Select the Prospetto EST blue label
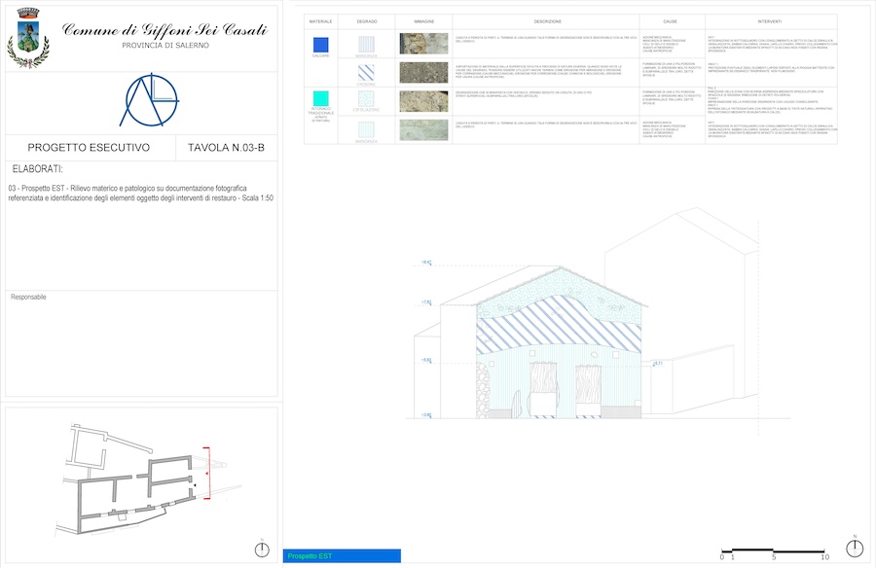876x568 pixels. tap(342, 556)
